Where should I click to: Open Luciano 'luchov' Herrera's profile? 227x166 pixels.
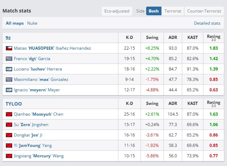38,69
